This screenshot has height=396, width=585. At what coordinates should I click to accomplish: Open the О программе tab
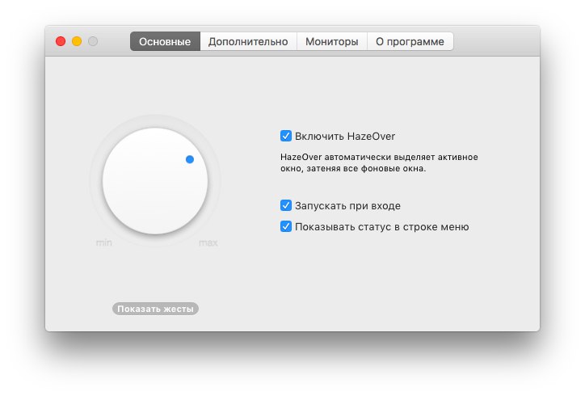[x=410, y=41]
